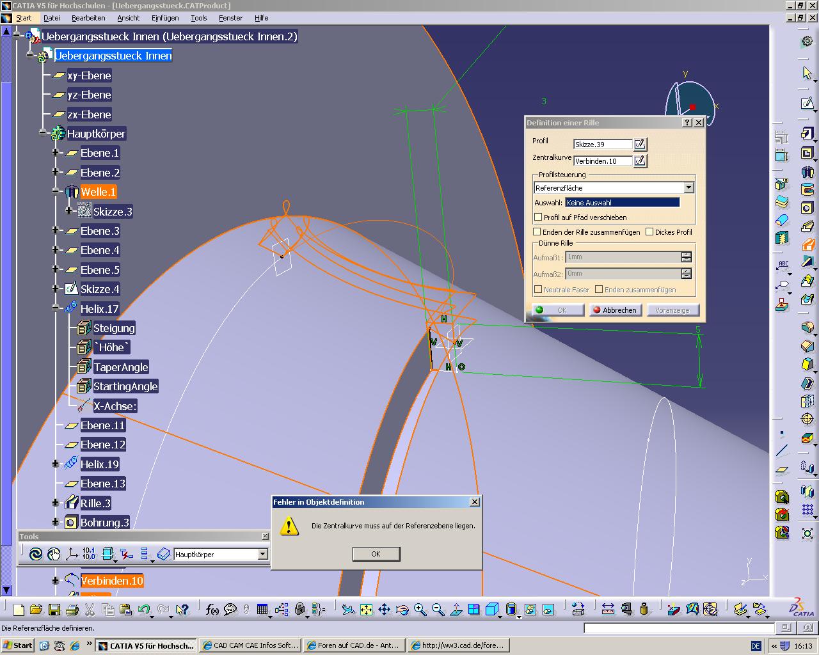819x655 pixels.
Task: Click the Pad extrusion tool icon
Action: pos(807,134)
